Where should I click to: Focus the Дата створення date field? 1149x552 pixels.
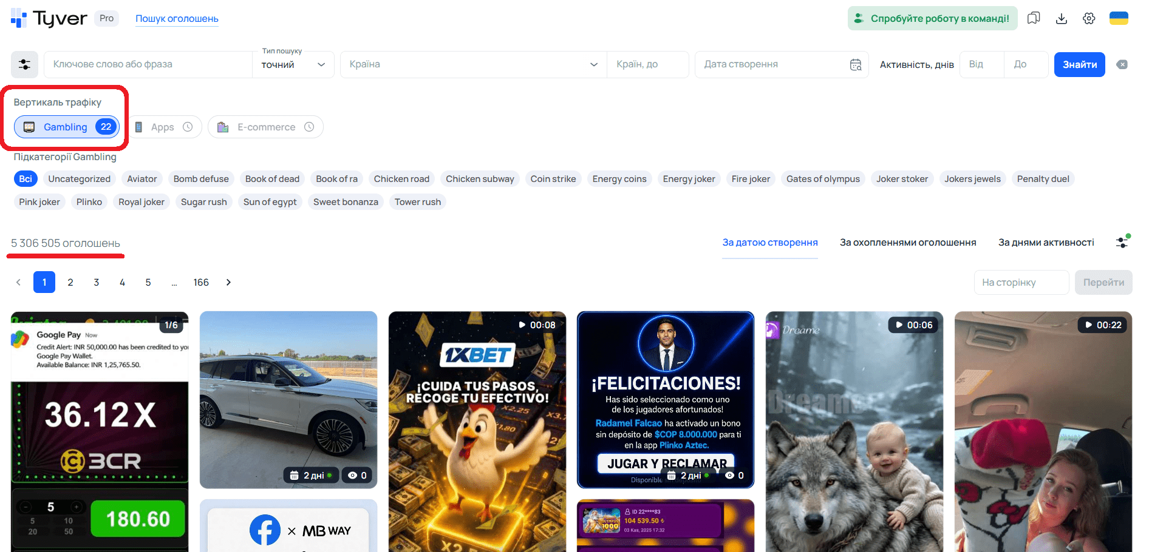[782, 64]
